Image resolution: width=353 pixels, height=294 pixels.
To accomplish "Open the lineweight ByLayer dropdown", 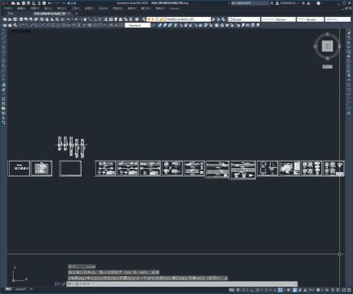I will point(310,19).
